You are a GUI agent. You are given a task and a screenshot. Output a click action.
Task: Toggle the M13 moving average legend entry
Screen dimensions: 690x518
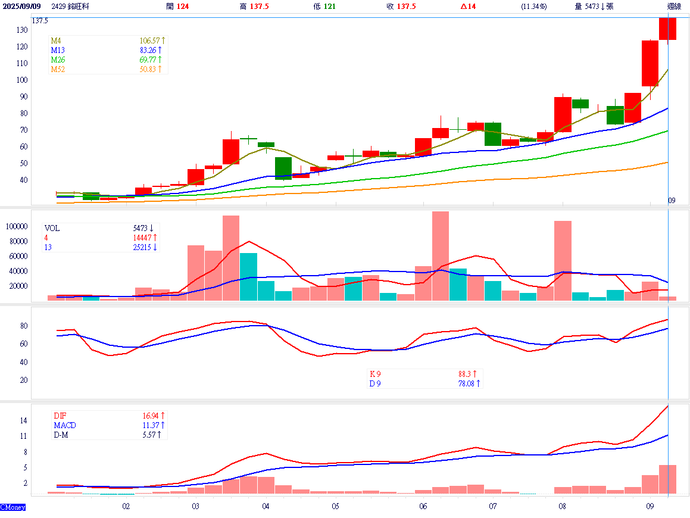[x=58, y=51]
